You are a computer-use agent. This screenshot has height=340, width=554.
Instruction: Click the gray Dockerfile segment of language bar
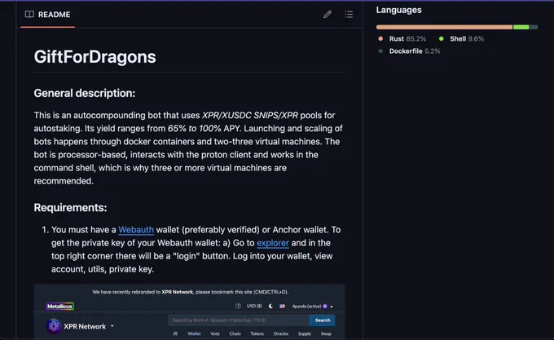point(534,27)
